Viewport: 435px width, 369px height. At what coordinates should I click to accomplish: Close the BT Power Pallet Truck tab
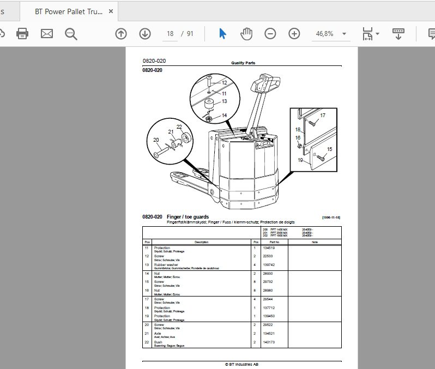tap(111, 11)
